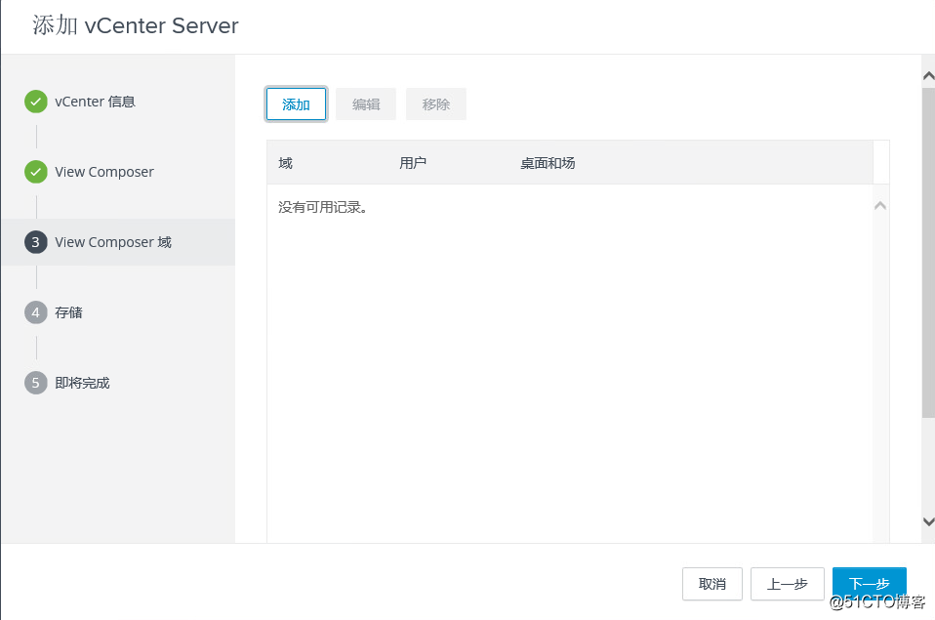
Task: Proceed with 下一步 button
Action: pyautogui.click(x=869, y=584)
